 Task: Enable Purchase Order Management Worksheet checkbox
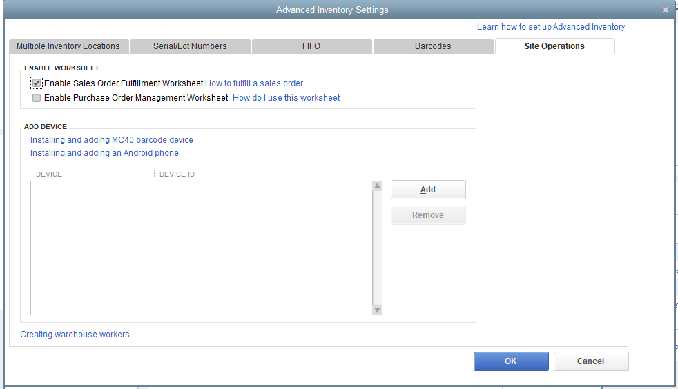[x=37, y=98]
